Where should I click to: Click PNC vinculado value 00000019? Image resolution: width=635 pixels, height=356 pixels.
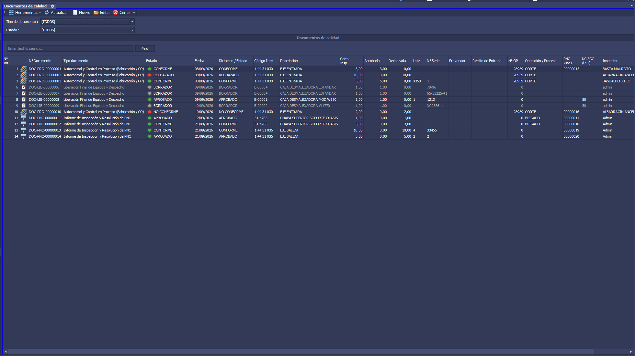(571, 130)
